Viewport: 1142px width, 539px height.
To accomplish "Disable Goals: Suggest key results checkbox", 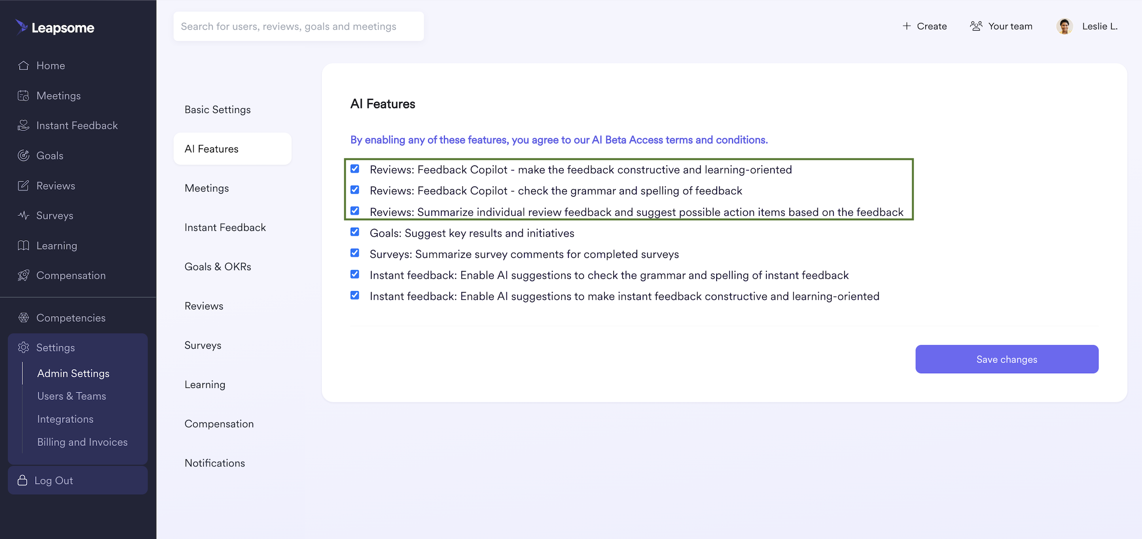I will [x=355, y=232].
